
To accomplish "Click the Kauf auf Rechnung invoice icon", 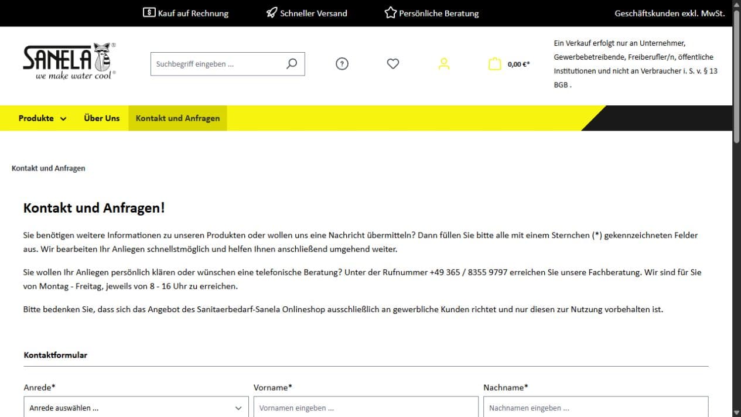I will pos(149,12).
